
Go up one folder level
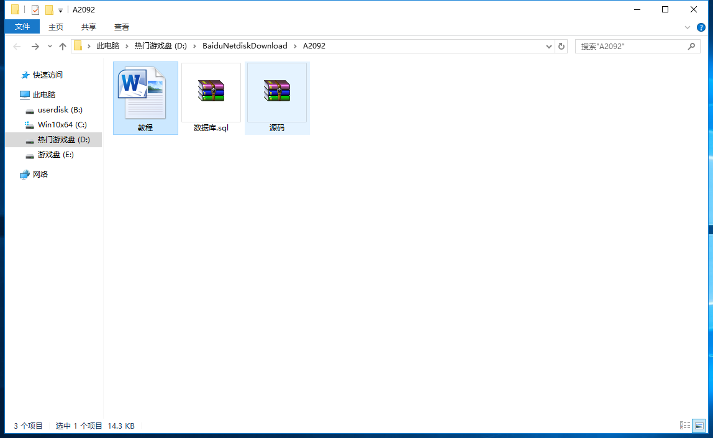[x=63, y=47]
